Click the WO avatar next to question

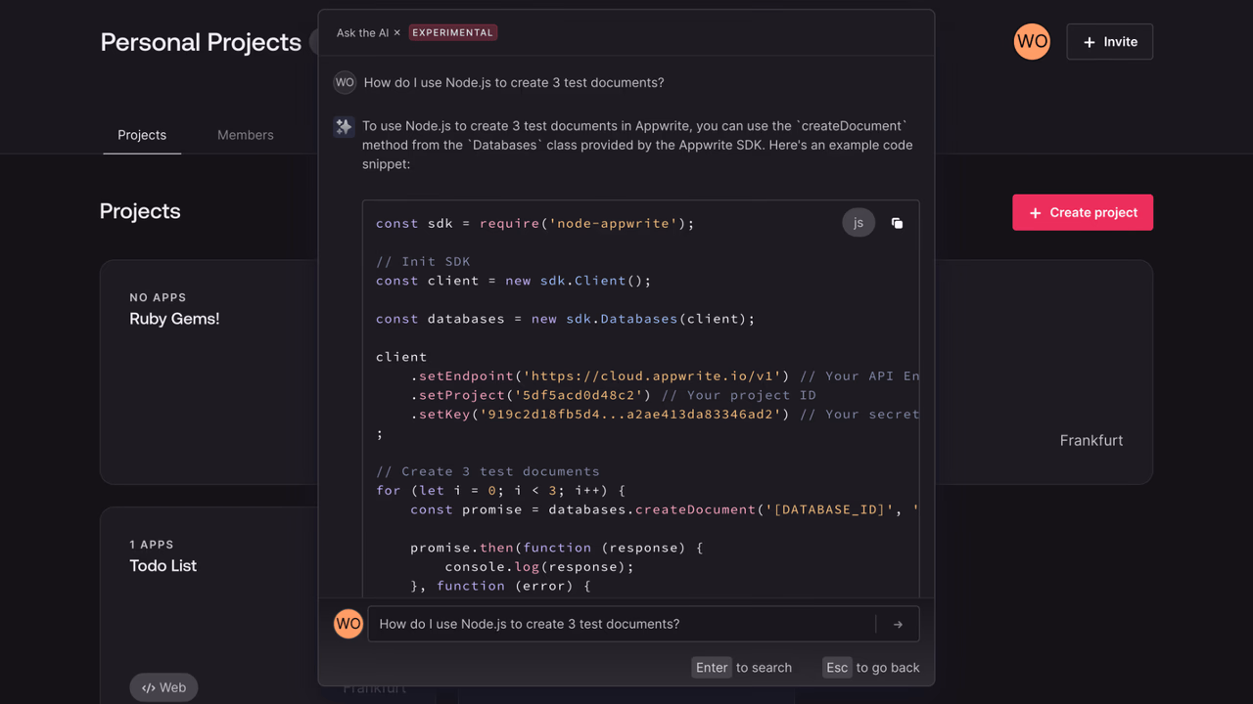345,82
